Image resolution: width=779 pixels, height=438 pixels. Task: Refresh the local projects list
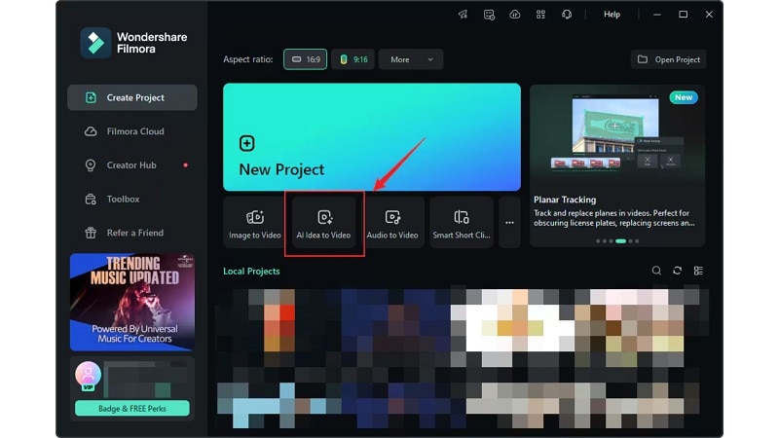click(x=677, y=271)
